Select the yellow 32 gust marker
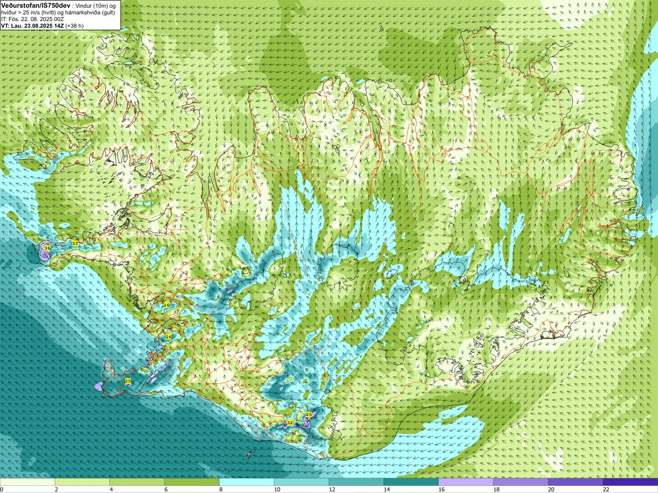The width and height of the screenshot is (658, 493). click(289, 423)
